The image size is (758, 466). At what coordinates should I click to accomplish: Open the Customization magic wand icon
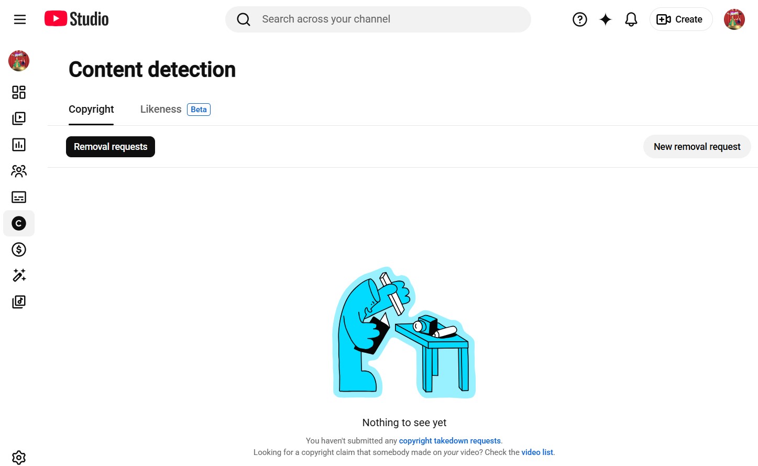click(x=19, y=276)
